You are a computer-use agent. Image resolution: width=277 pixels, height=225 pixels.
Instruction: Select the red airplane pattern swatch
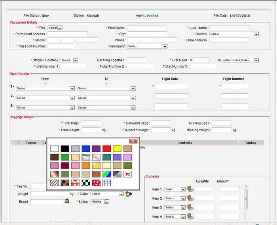127,174
